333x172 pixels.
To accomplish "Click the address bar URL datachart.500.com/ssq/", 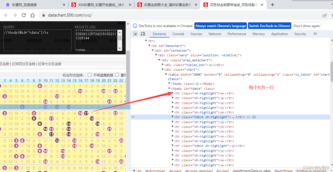I will [70, 15].
